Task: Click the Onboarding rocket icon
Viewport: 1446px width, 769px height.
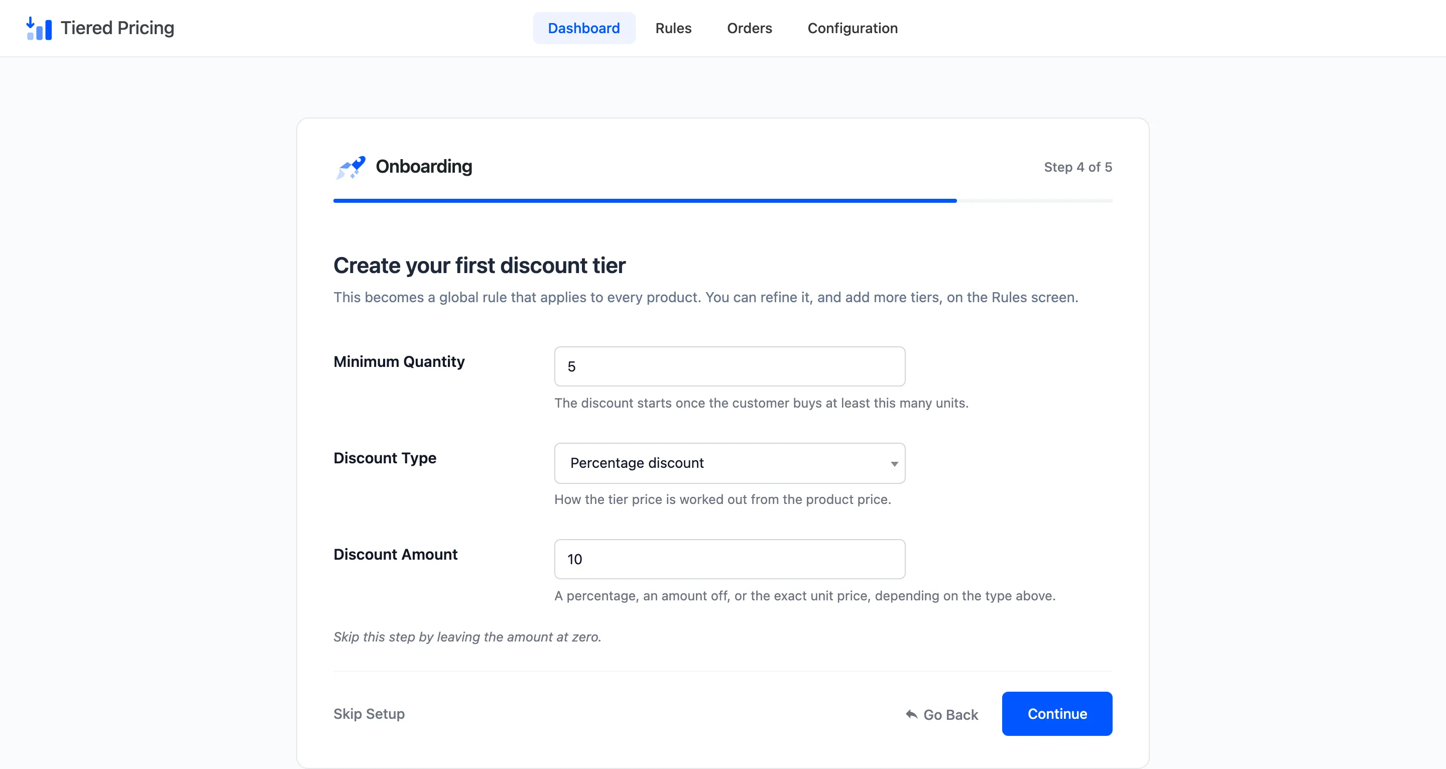Action: pos(351,167)
